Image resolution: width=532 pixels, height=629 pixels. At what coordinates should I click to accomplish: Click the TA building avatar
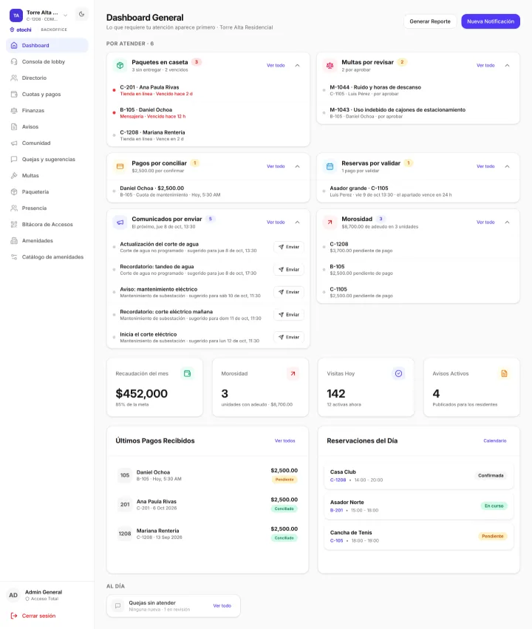(16, 16)
